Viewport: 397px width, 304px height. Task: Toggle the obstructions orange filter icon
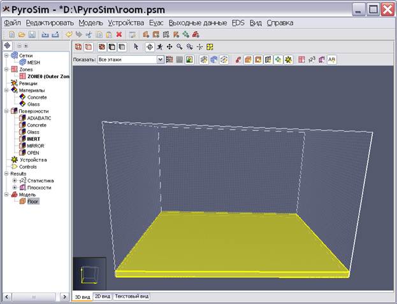pos(248,60)
